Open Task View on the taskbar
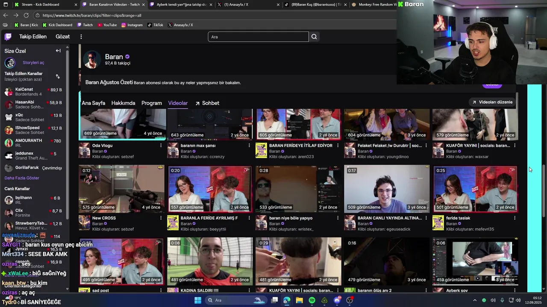This screenshot has width=547, height=307. pos(274,300)
